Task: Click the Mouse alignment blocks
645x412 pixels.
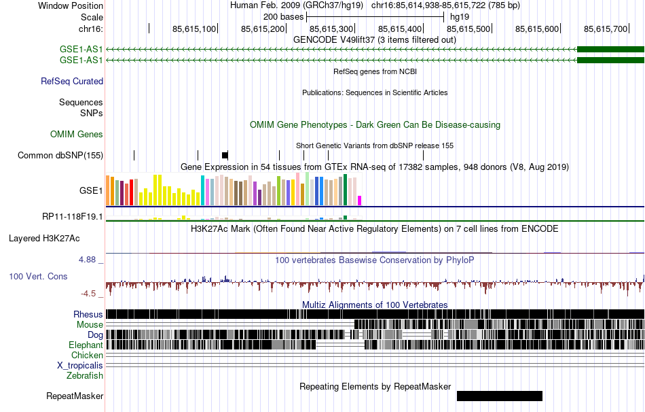Action: pos(500,325)
